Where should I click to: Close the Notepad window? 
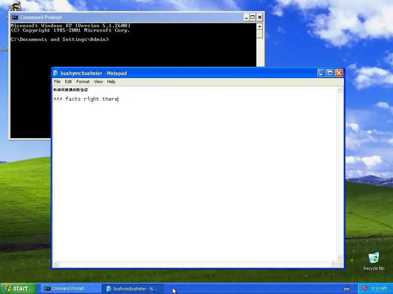click(x=339, y=73)
